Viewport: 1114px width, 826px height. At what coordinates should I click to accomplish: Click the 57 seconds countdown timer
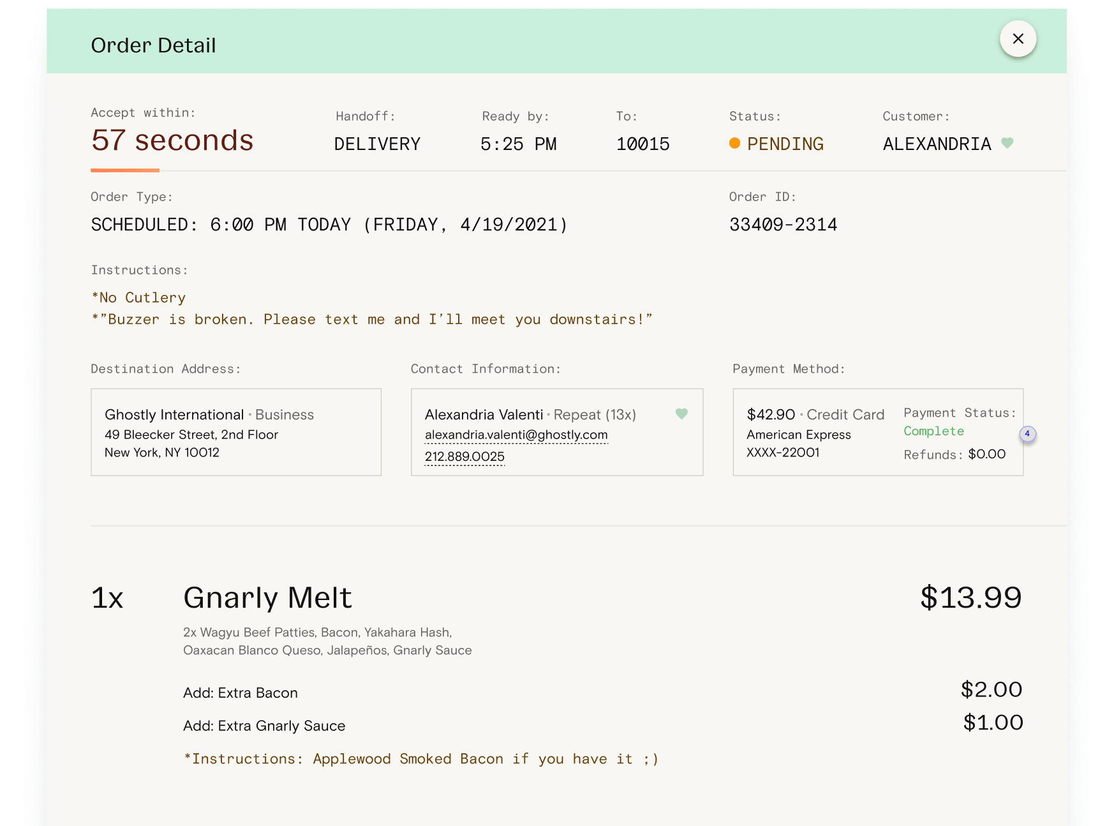(172, 140)
